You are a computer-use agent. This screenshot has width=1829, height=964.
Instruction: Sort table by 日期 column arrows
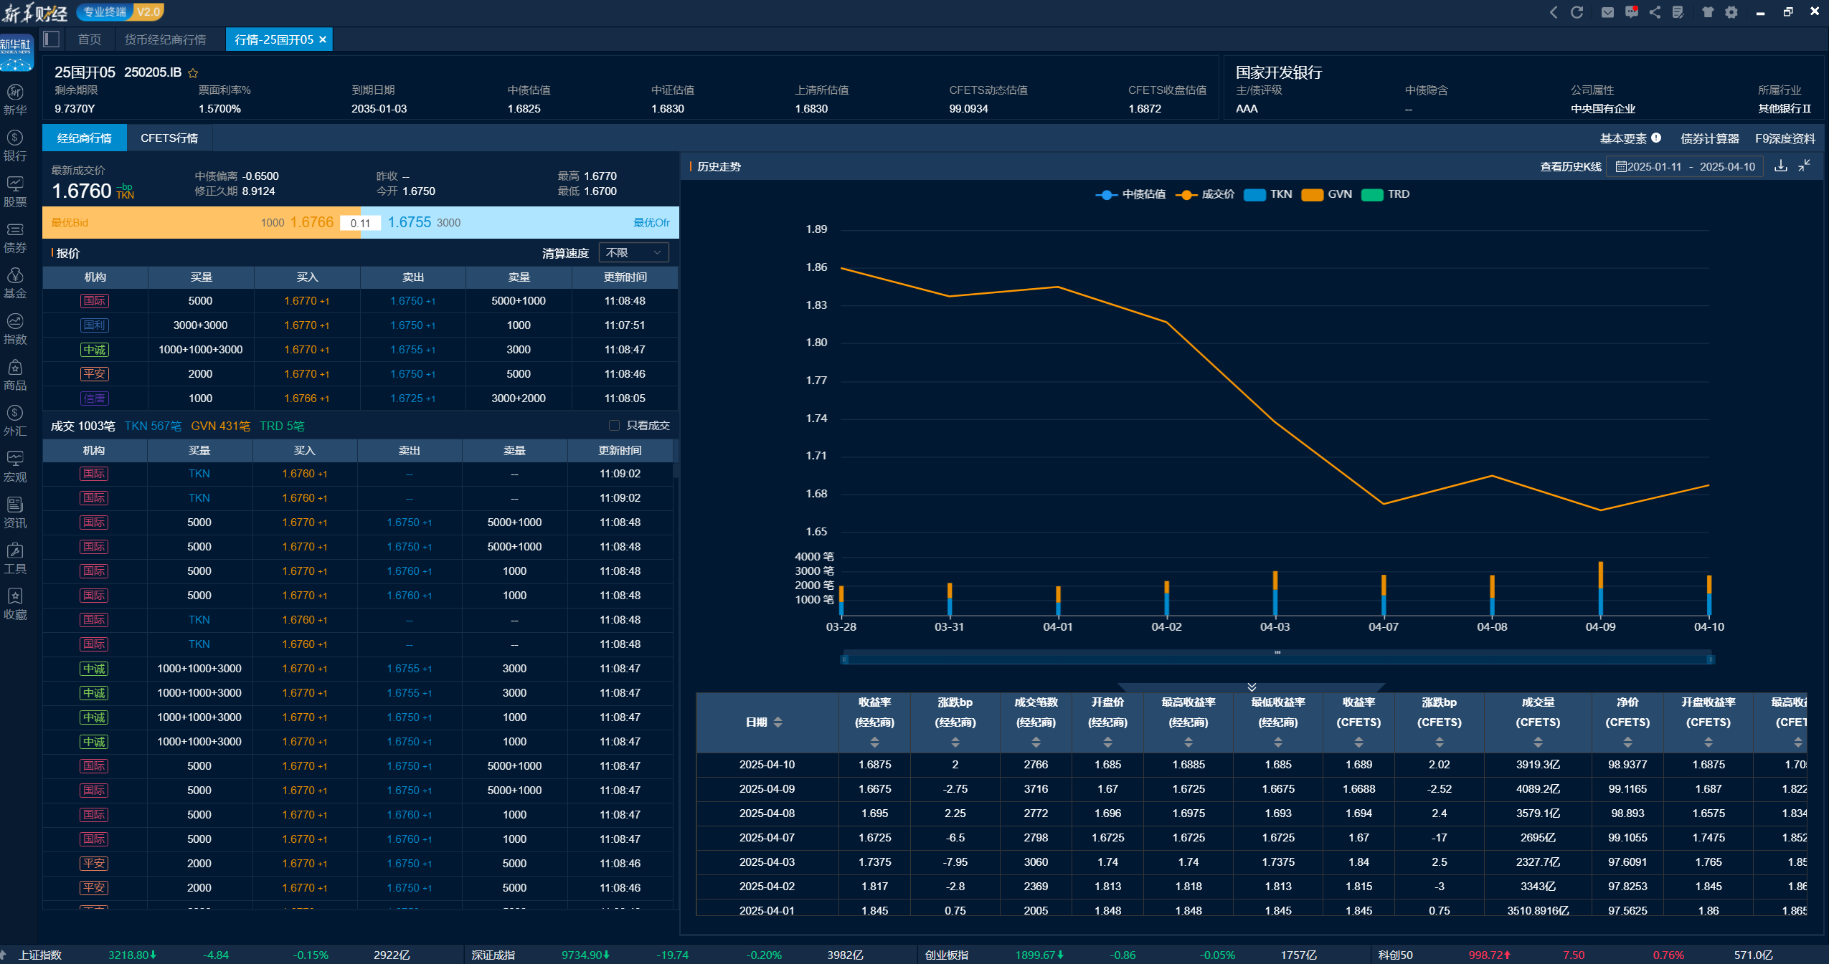778,722
